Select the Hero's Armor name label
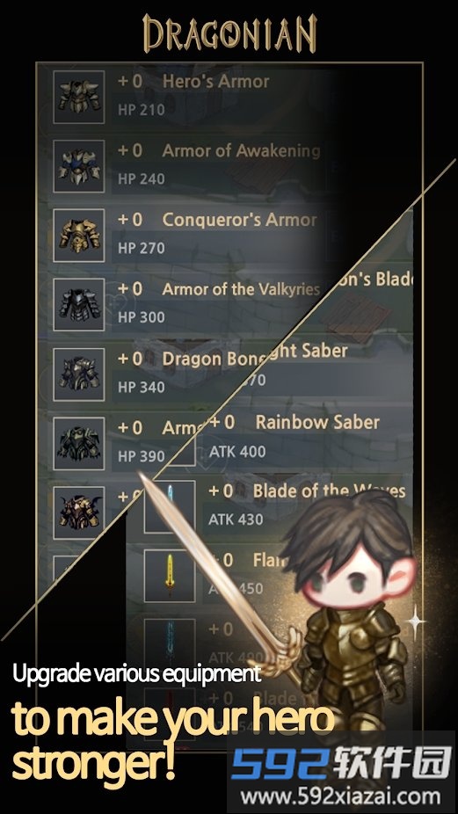Viewport: 458px width, 814px height. [x=215, y=82]
